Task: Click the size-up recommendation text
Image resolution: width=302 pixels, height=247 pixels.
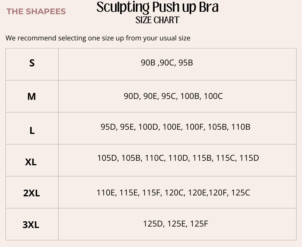Action: 98,38
